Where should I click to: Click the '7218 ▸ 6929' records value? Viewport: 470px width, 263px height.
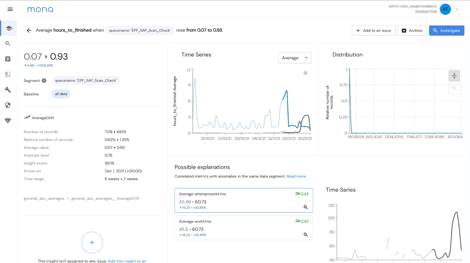click(115, 132)
